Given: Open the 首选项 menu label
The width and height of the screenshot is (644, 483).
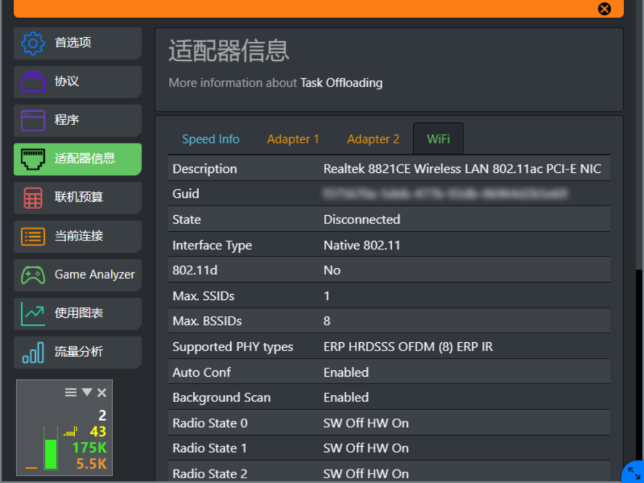Looking at the screenshot, I should 73,42.
